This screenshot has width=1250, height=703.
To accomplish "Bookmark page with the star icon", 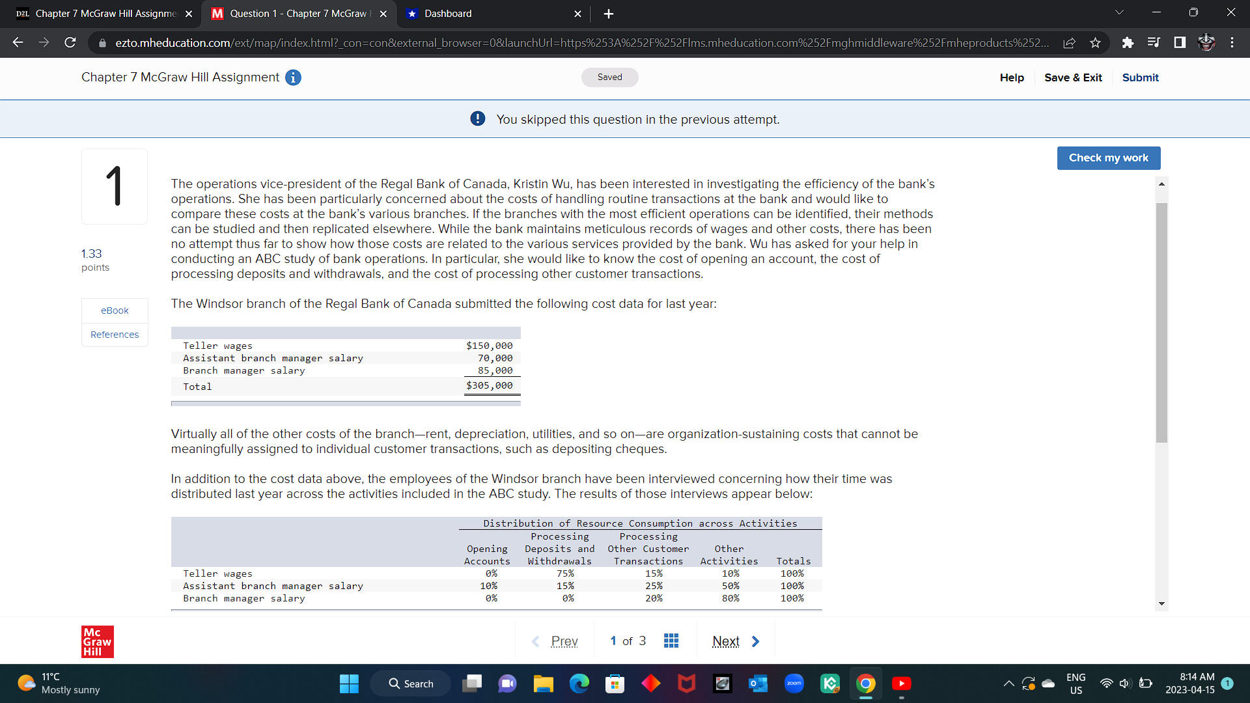I will click(1095, 43).
